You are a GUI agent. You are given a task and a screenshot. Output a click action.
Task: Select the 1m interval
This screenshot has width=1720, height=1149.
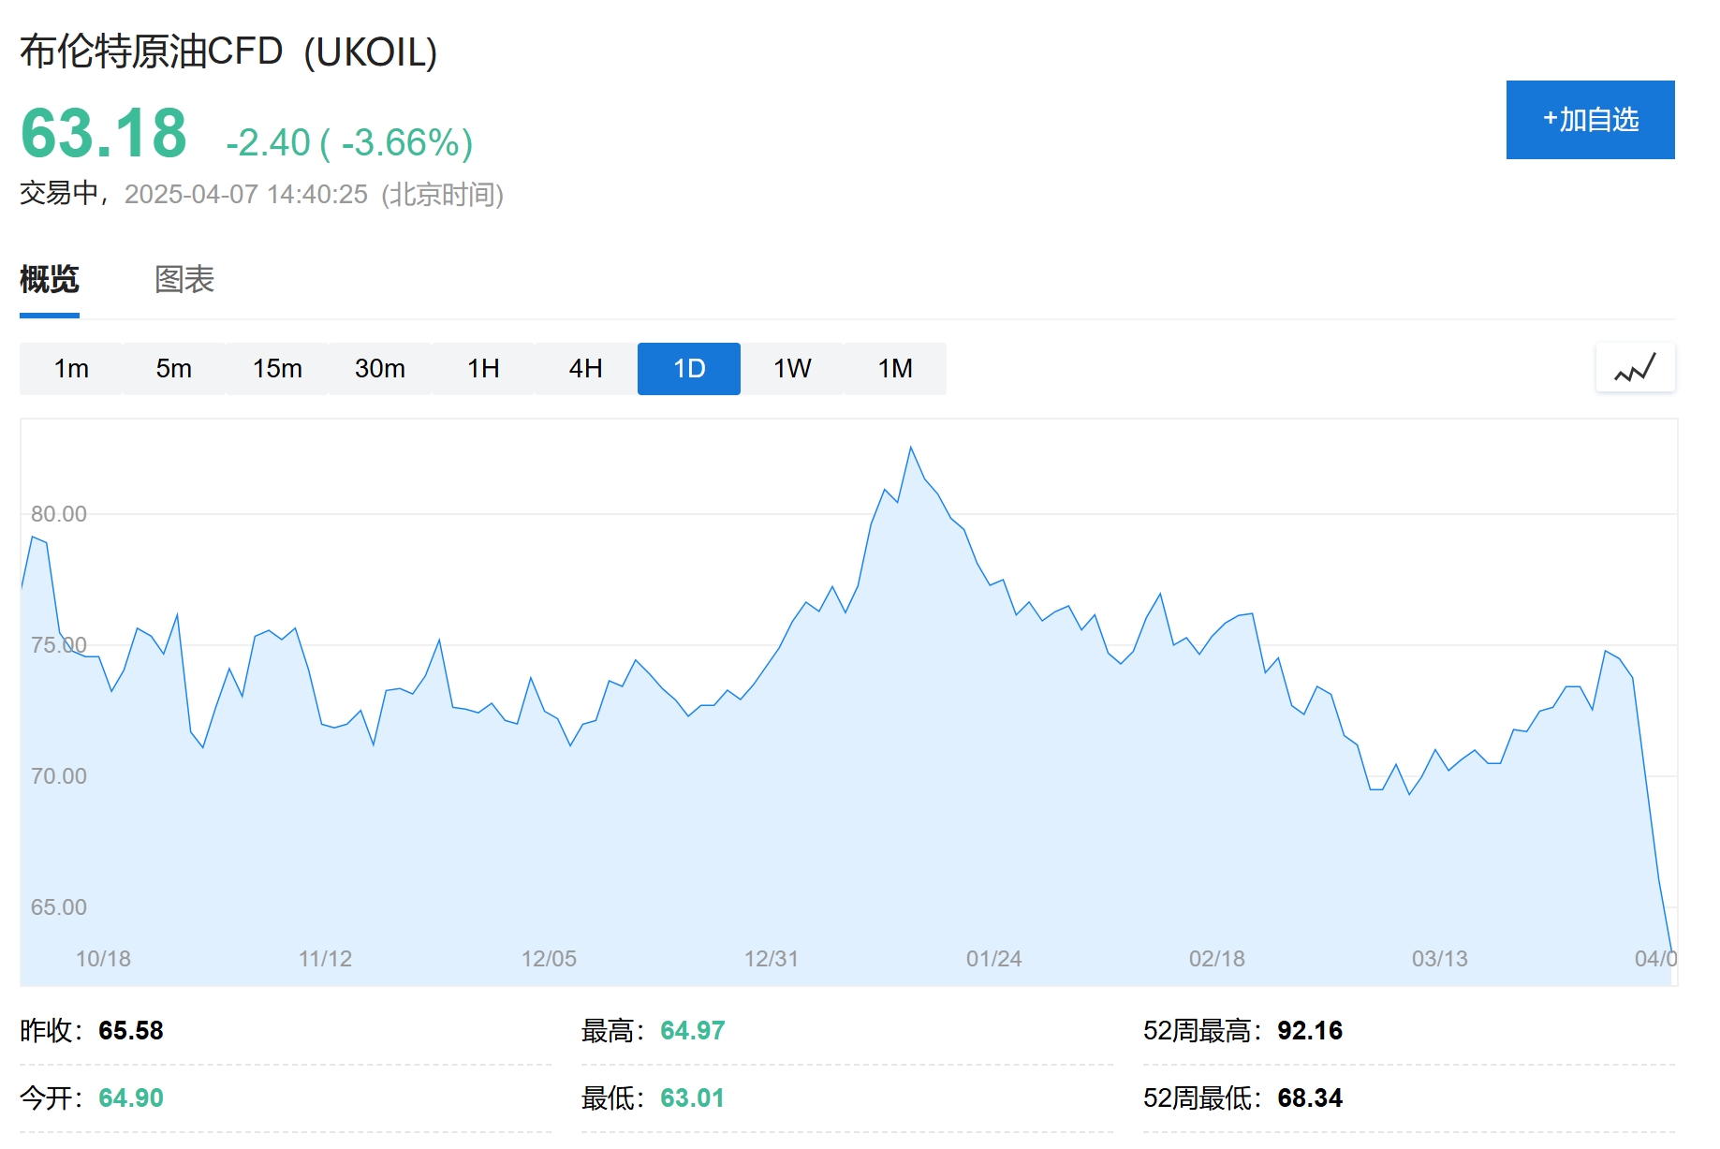coord(71,369)
